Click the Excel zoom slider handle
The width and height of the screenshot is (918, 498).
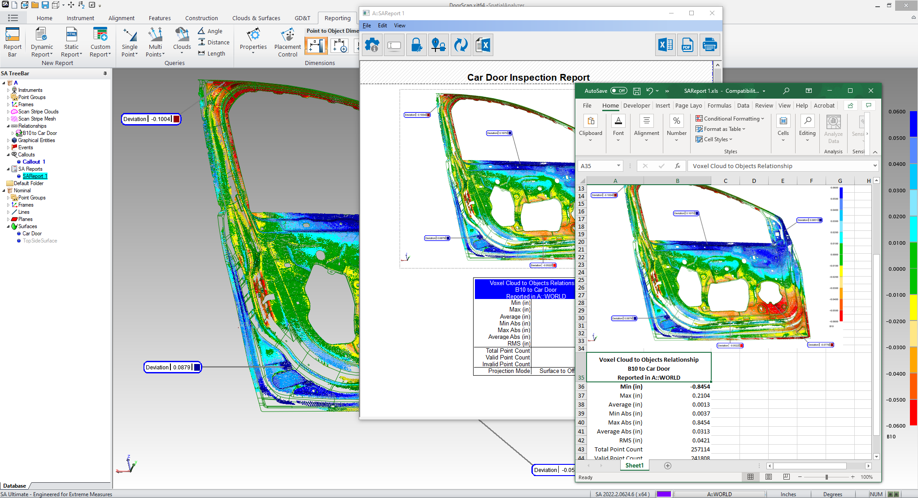point(826,477)
